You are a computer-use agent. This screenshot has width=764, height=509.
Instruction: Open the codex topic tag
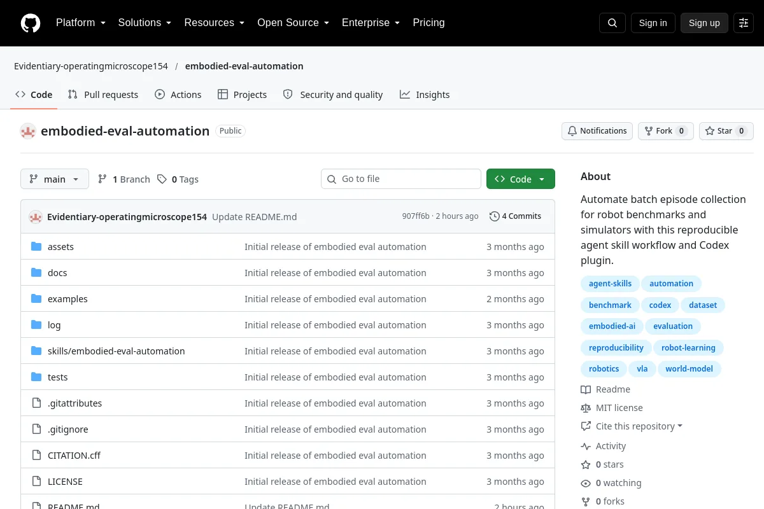click(x=660, y=305)
